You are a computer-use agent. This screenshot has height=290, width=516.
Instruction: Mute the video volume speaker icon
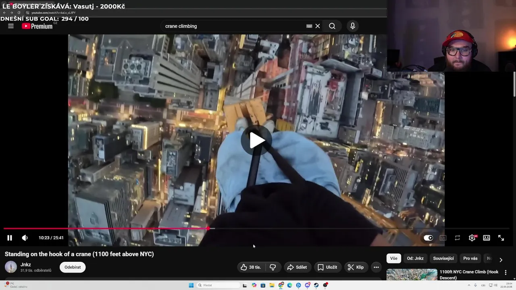(25, 238)
